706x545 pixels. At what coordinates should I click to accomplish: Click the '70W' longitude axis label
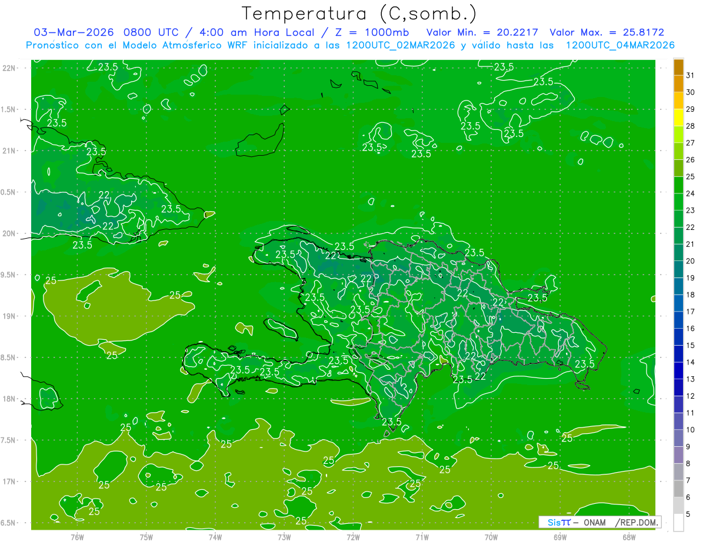(x=491, y=537)
